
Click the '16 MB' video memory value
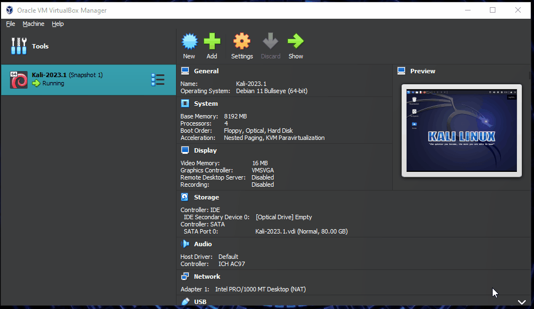click(260, 163)
